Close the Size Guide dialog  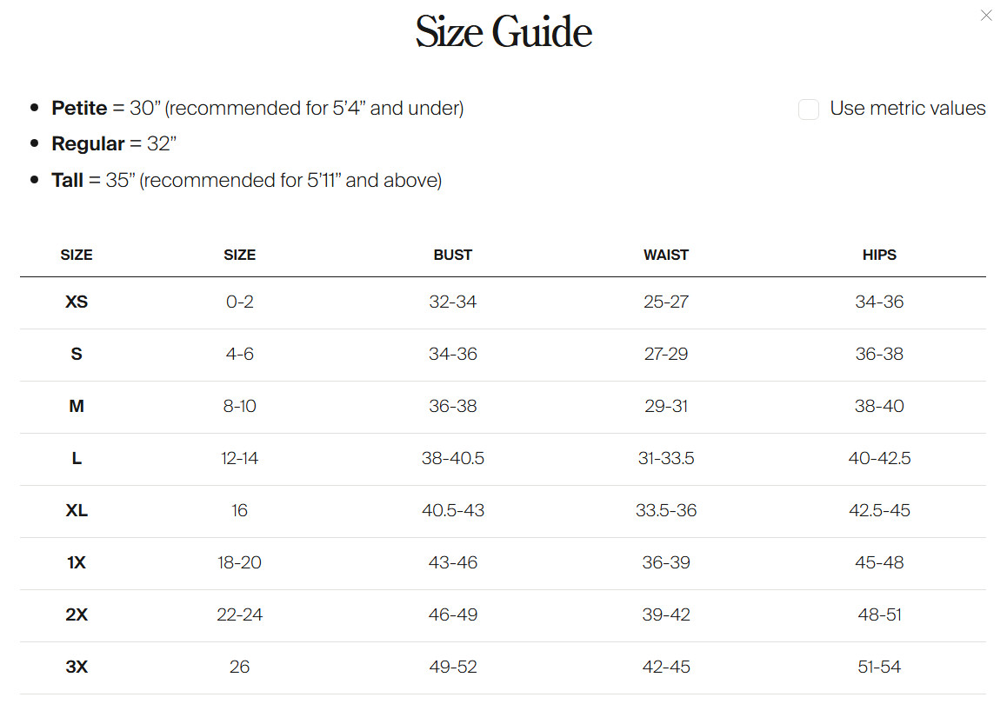(x=986, y=16)
